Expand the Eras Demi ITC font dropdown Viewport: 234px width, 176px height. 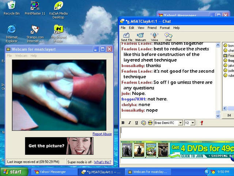click(x=180, y=123)
